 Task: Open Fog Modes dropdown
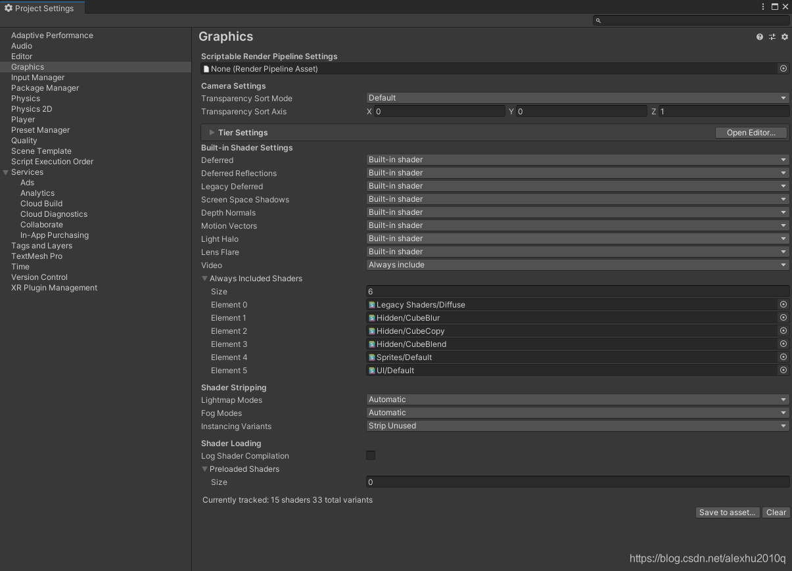pyautogui.click(x=578, y=413)
